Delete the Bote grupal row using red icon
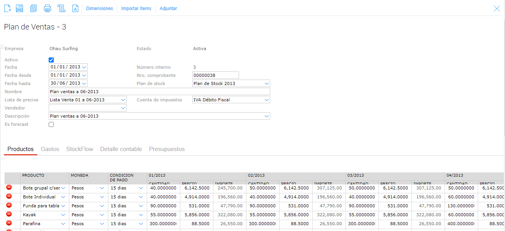The height and width of the screenshot is (231, 505). pos(9,188)
